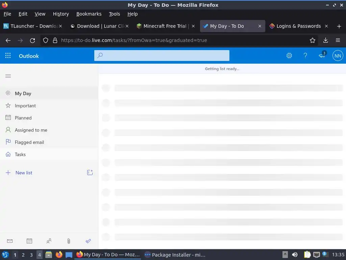Screen dimensions: 346x260
Task: Open the File menu
Action: tap(7, 14)
